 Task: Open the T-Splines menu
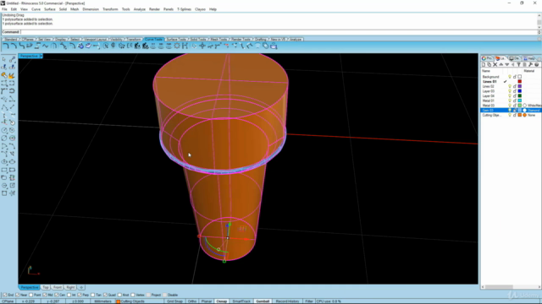click(x=185, y=9)
